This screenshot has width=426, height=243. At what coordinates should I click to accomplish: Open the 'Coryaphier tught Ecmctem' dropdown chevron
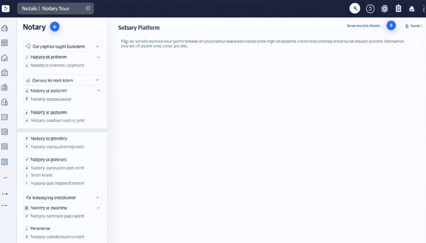(97, 46)
